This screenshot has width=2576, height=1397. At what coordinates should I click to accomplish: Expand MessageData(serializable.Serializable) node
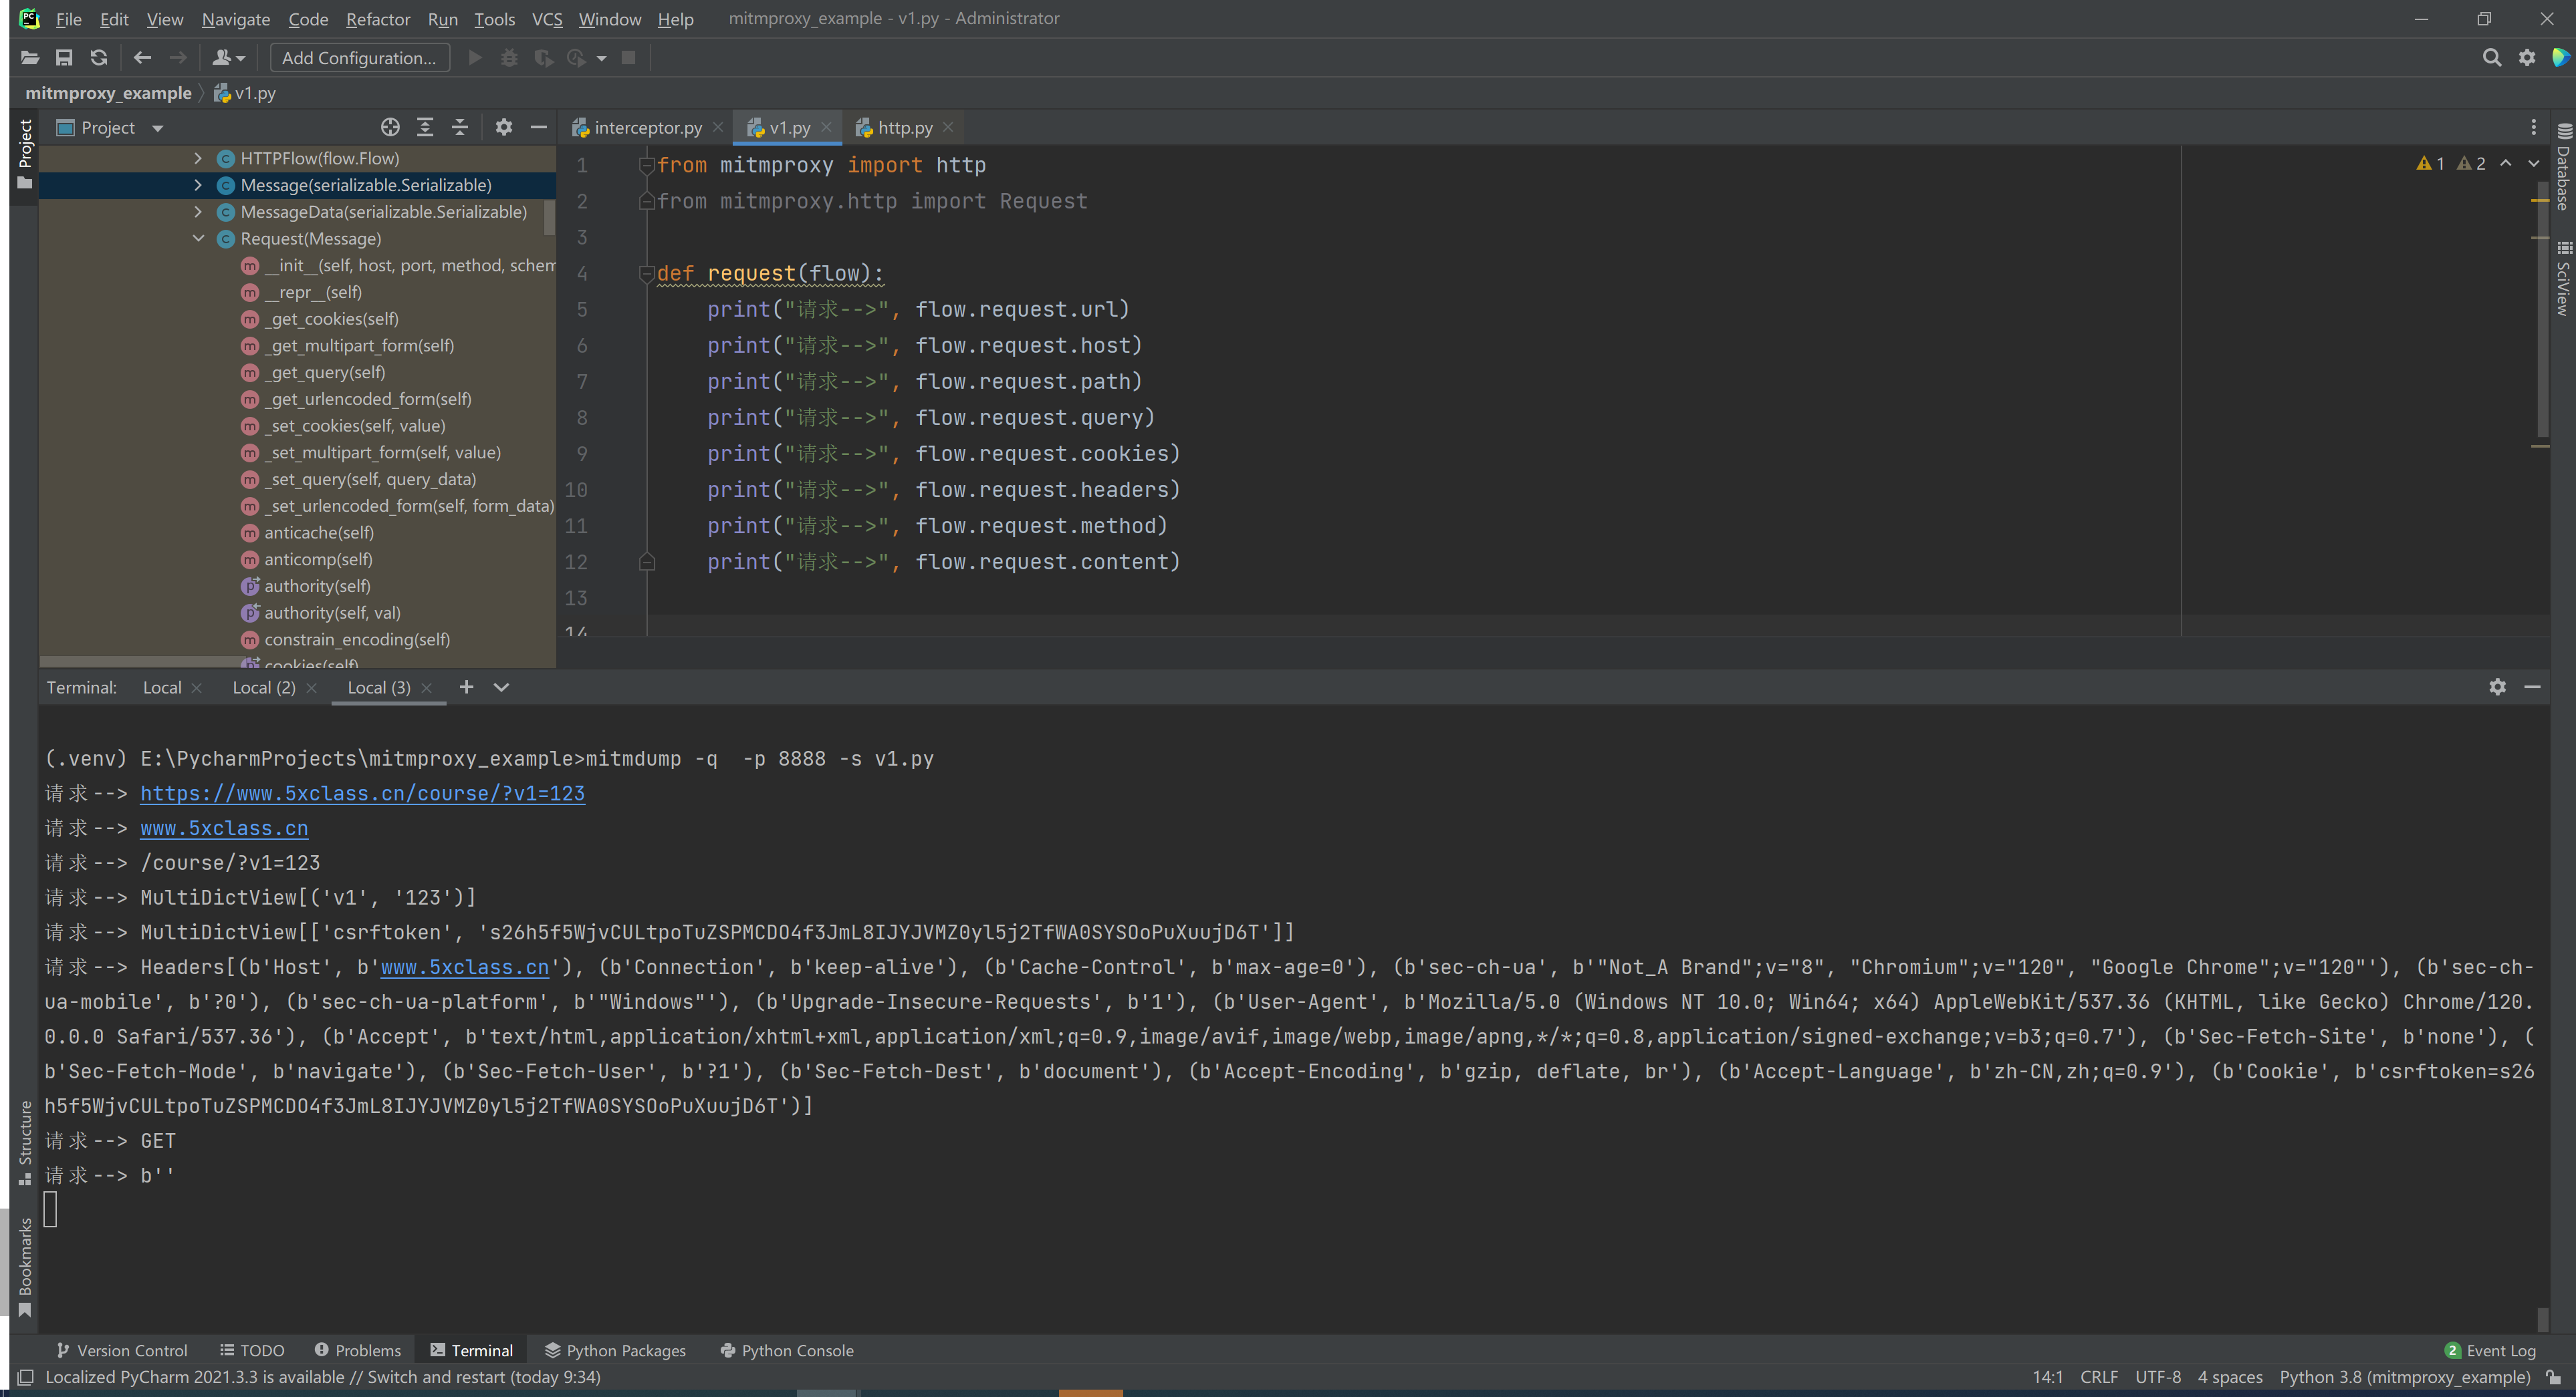pyautogui.click(x=198, y=212)
